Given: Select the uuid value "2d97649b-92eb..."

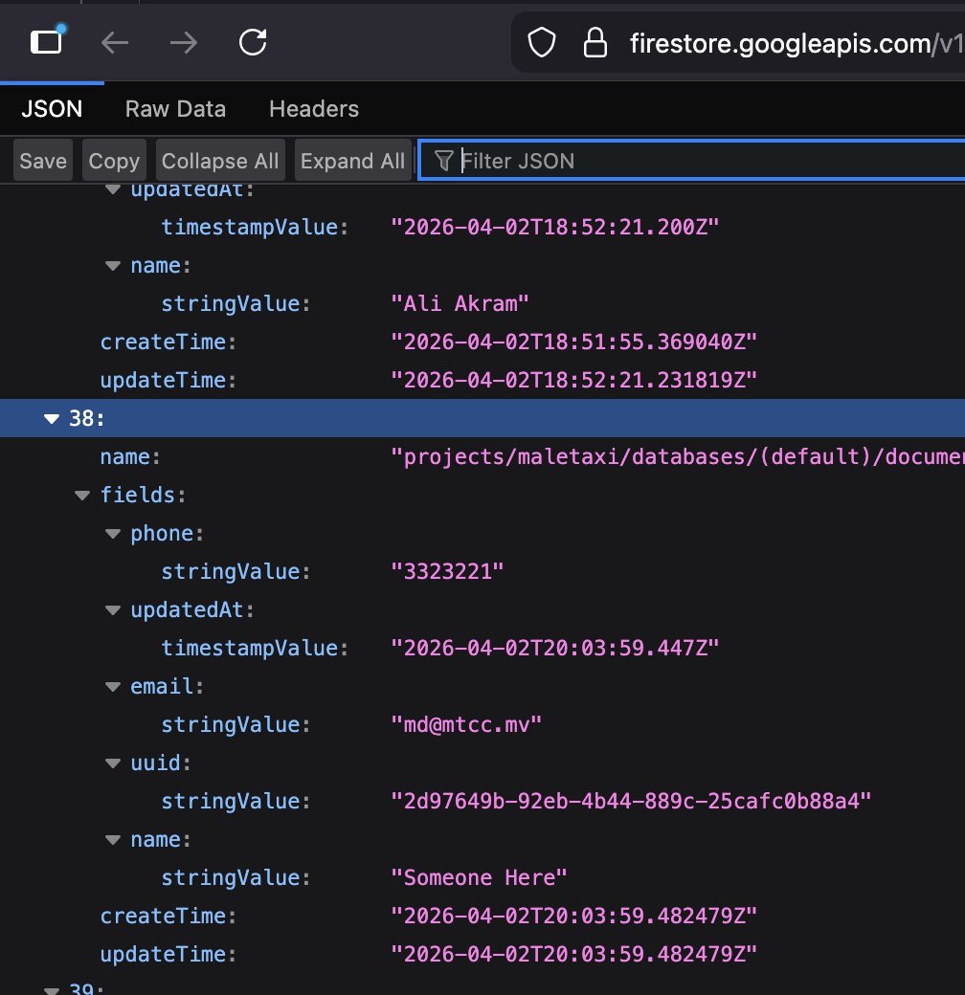Looking at the screenshot, I should tap(631, 802).
